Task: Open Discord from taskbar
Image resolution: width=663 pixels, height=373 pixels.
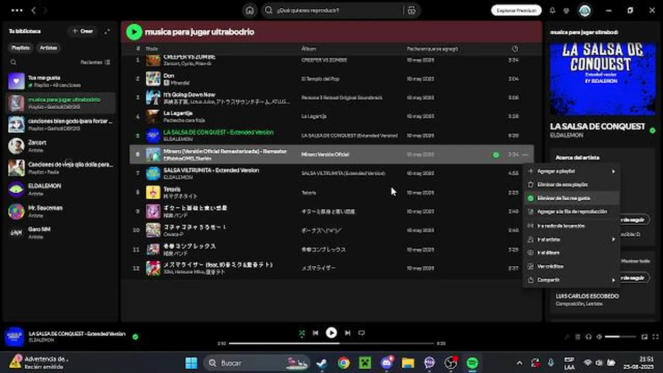Action: pyautogui.click(x=387, y=363)
